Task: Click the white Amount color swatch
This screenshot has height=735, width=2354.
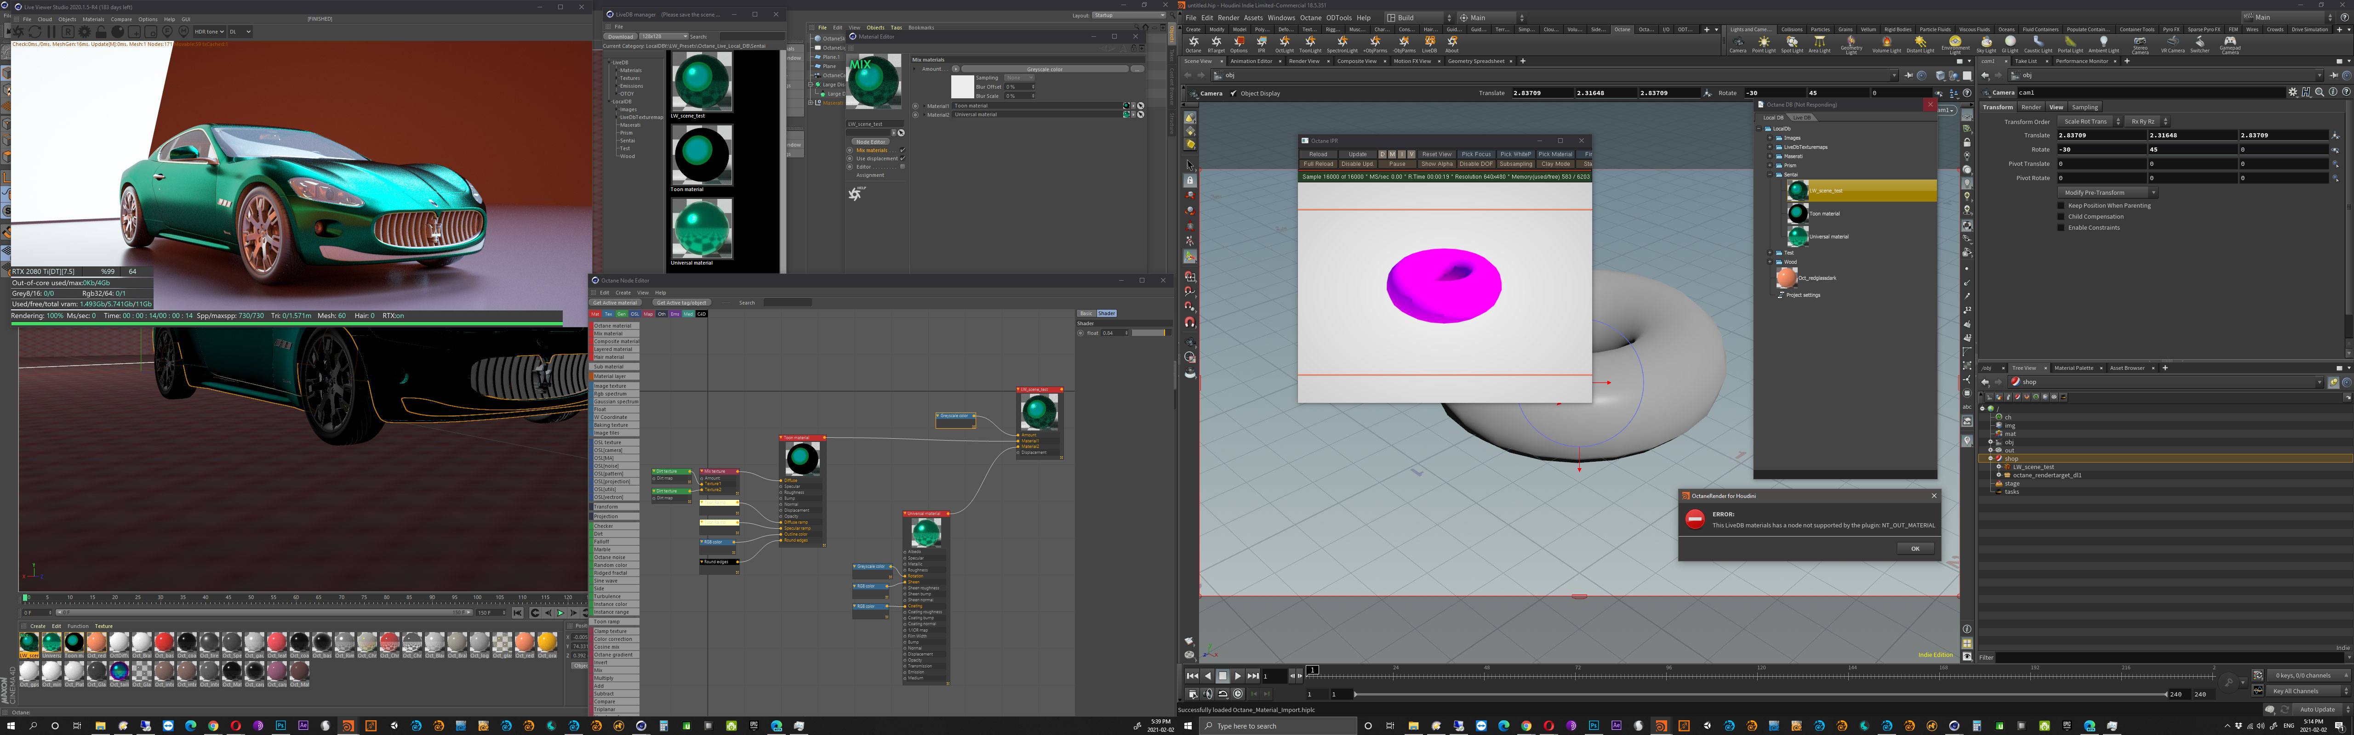Action: click(x=962, y=87)
